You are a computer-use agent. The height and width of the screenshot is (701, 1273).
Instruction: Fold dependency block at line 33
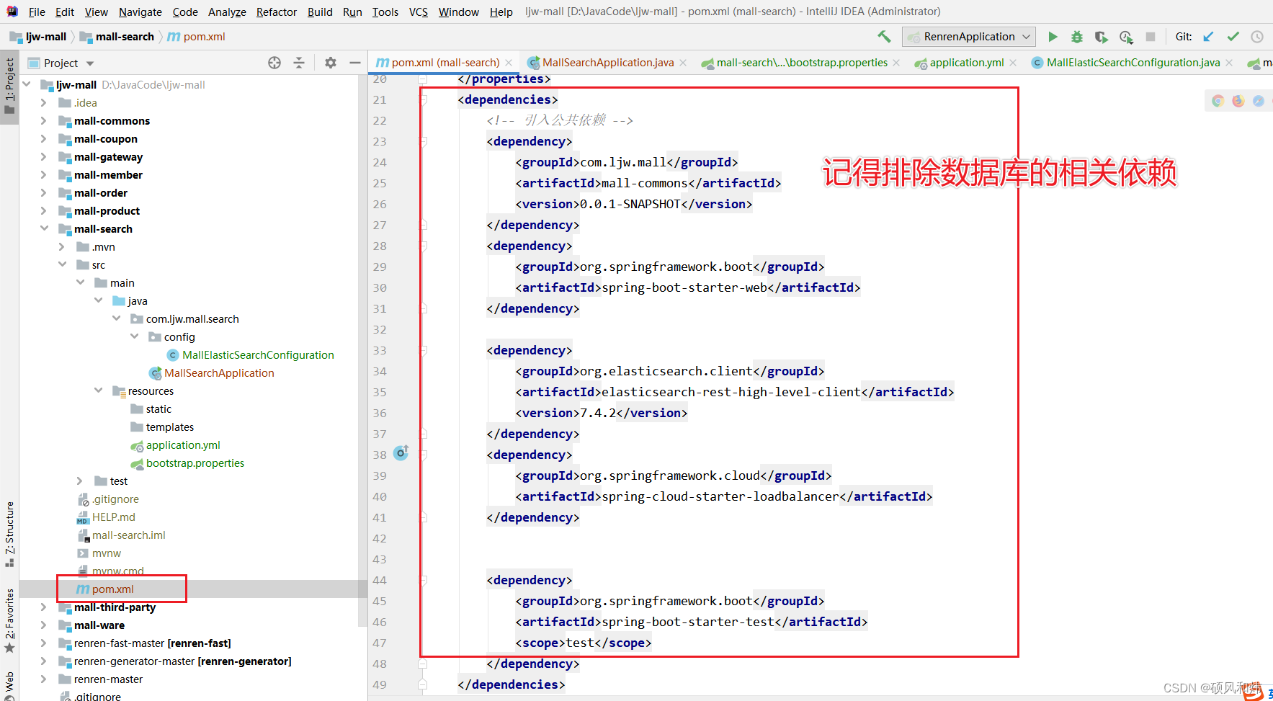tap(423, 350)
